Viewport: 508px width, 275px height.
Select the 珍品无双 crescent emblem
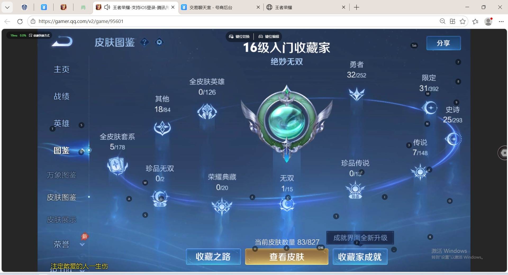160,198
